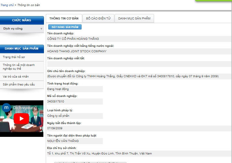Open the BỐ CÁO ĐIỆN TỬ tab

pyautogui.click(x=98, y=19)
